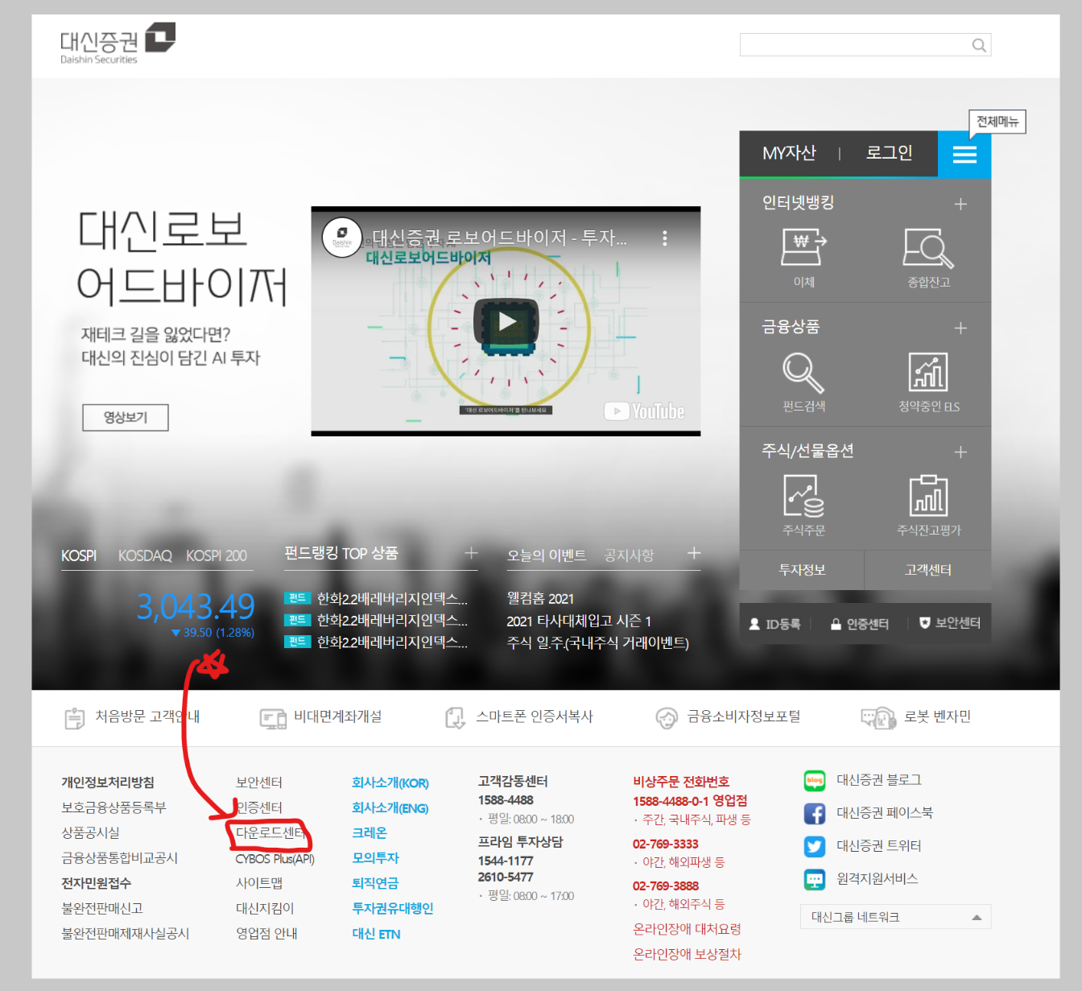Open 인증센터 with lock icon
This screenshot has height=991, width=1082.
(860, 624)
